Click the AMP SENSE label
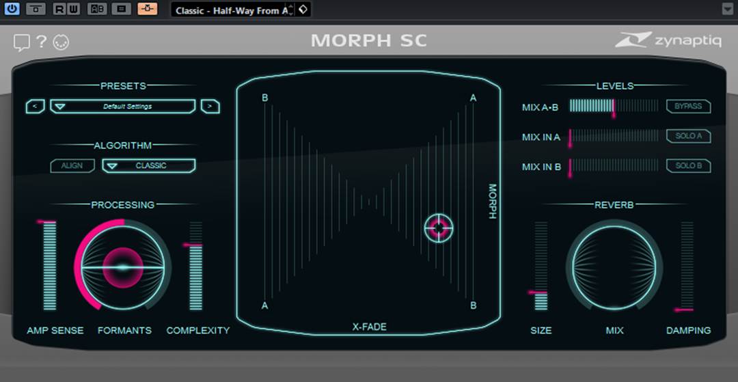The width and height of the screenshot is (738, 382). [55, 330]
